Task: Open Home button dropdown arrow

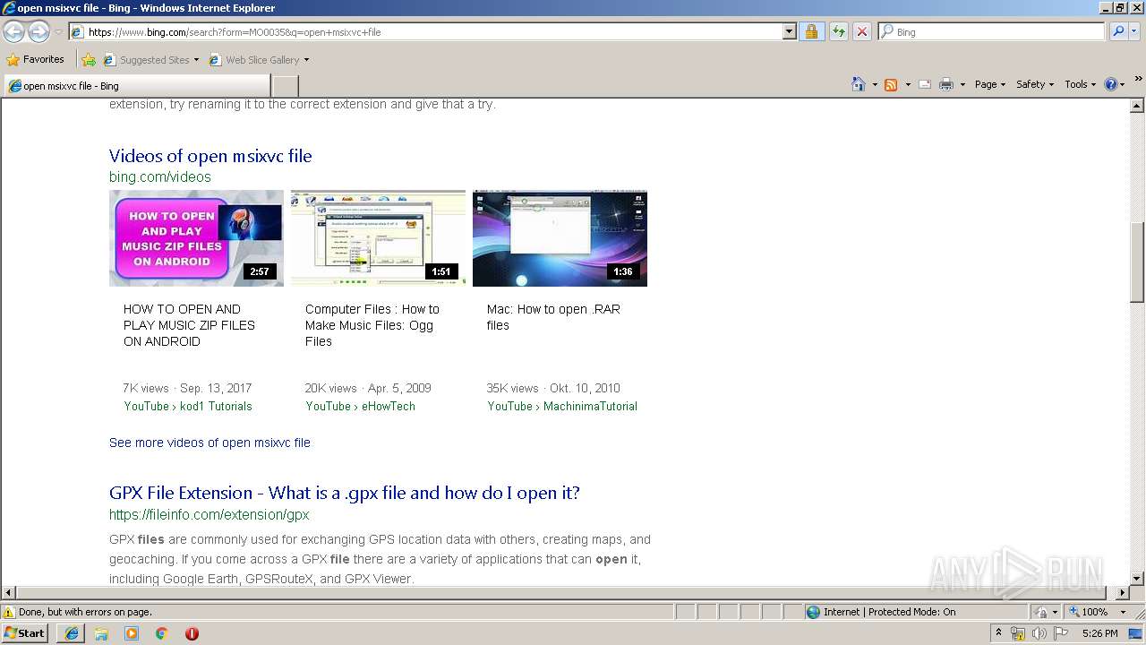Action: (874, 84)
